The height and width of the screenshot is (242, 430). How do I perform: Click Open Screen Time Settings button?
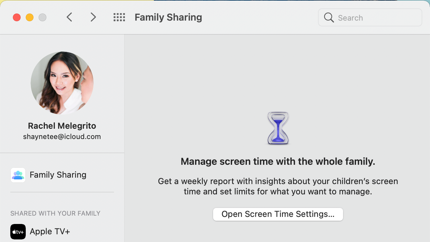278,214
